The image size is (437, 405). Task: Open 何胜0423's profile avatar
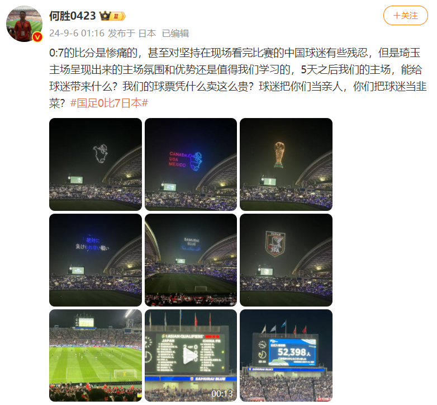coord(24,23)
